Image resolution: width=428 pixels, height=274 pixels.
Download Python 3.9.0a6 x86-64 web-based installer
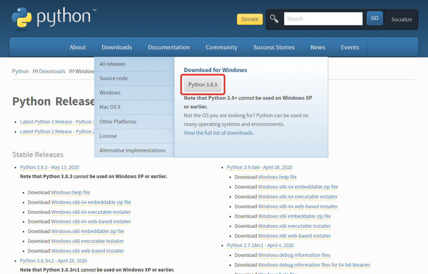tap(298, 206)
